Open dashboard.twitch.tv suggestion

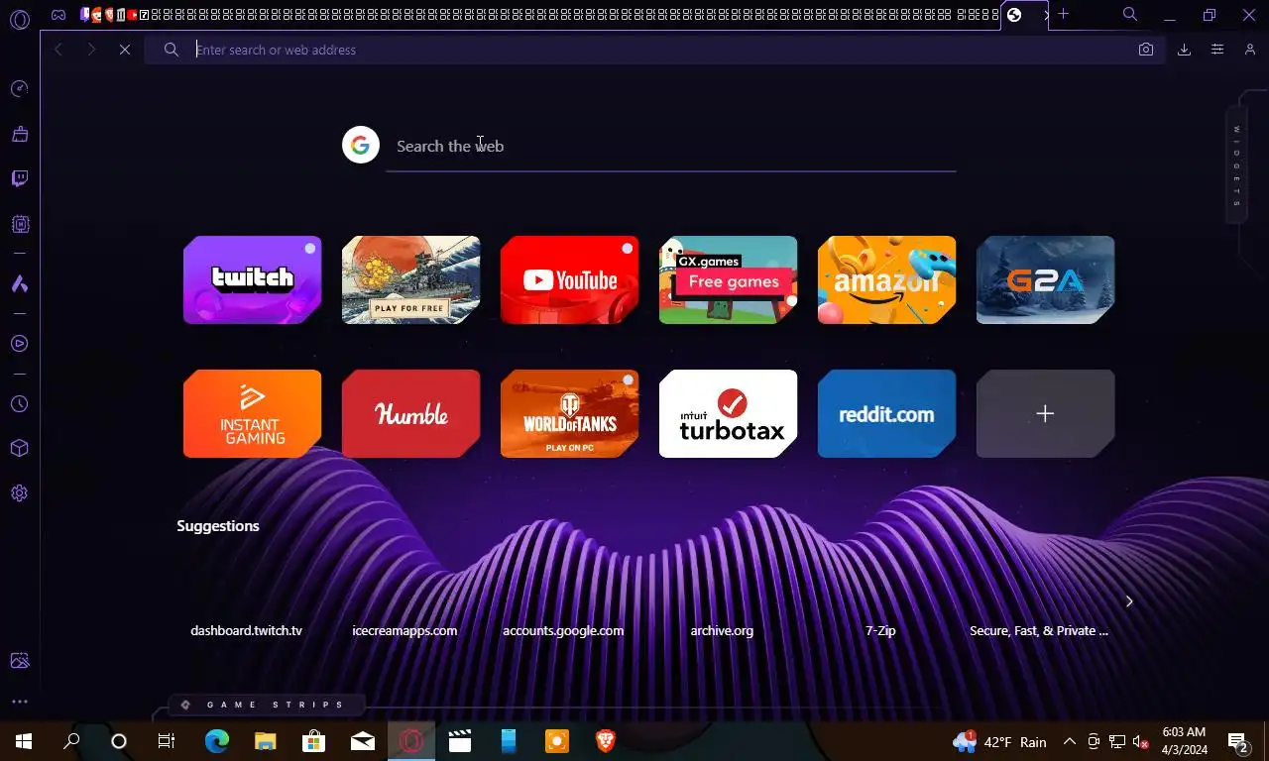pyautogui.click(x=246, y=630)
